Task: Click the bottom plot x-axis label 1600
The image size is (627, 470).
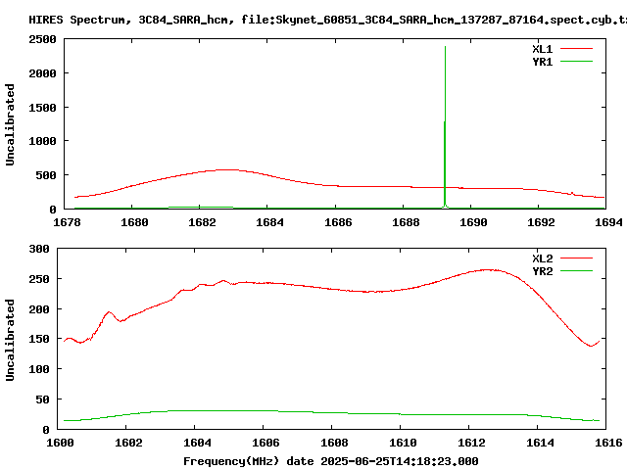Action: [x=60, y=443]
